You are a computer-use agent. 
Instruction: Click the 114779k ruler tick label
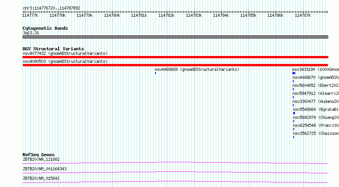85,15
